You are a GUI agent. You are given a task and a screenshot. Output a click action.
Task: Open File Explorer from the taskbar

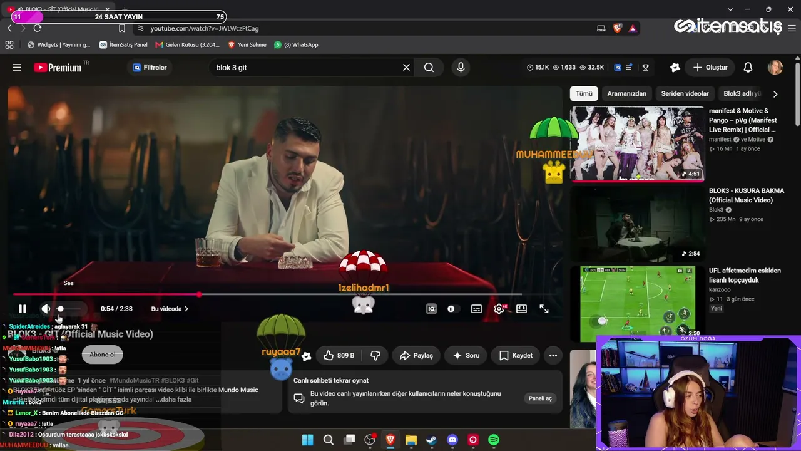411,440
